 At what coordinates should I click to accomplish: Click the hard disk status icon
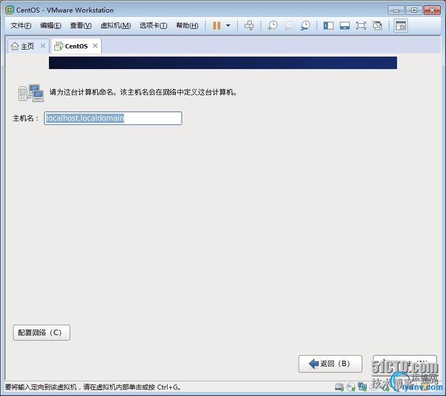339,387
